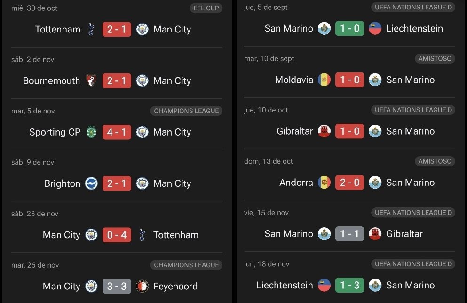Viewport: 467px width, 303px height.
Task: Open the 1 - 3 Liechtenstein vs San Marino score
Action: coord(349,285)
